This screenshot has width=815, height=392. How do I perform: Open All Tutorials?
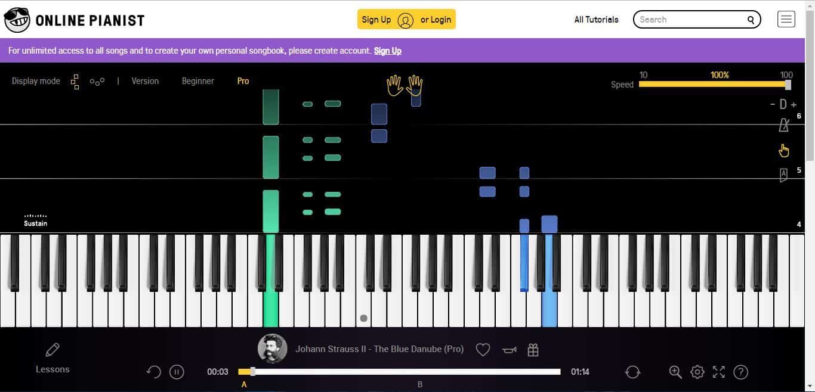[596, 20]
